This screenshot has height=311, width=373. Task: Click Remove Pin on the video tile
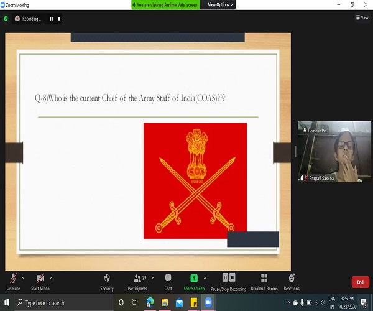(x=315, y=131)
